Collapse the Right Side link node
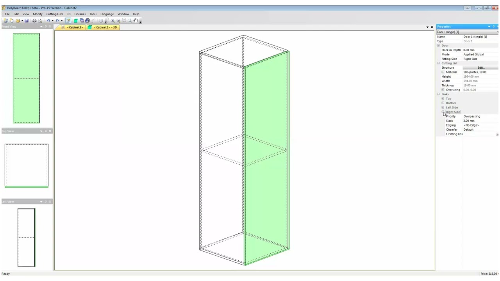This screenshot has height=281, width=500. tap(443, 112)
